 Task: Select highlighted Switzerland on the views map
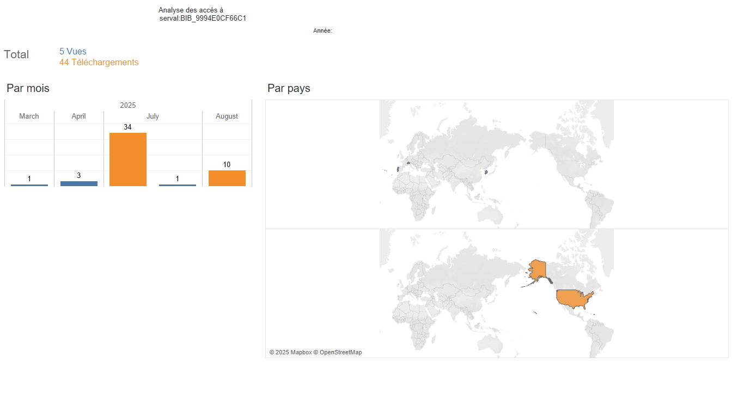point(408,162)
